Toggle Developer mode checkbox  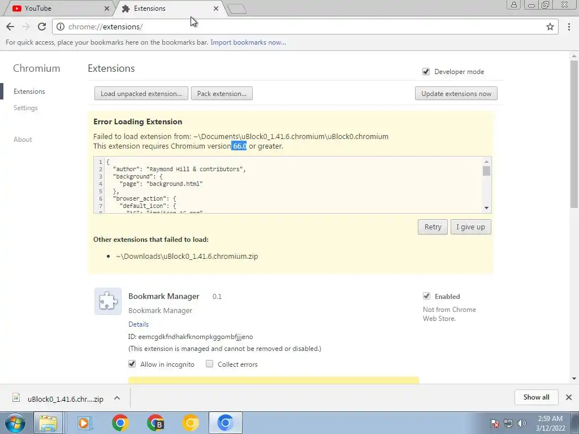(x=426, y=72)
